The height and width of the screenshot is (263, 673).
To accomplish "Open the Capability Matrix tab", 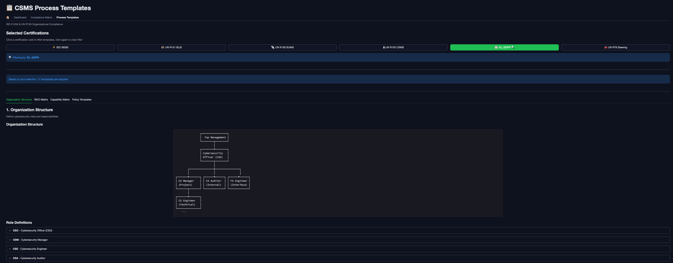I will [x=60, y=100].
